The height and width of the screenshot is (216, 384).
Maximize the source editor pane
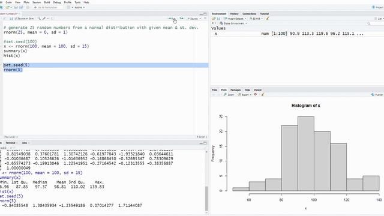[x=205, y=14]
